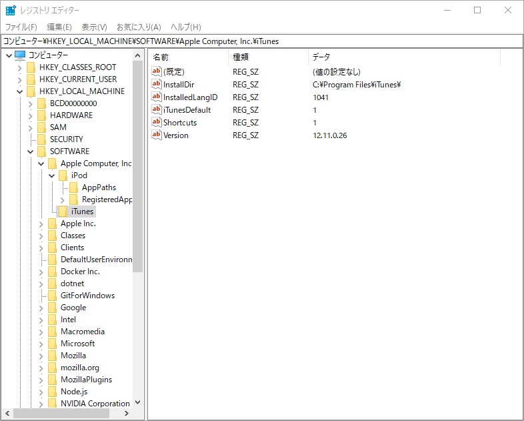Click the string icon beside InstallDir

pyautogui.click(x=157, y=84)
